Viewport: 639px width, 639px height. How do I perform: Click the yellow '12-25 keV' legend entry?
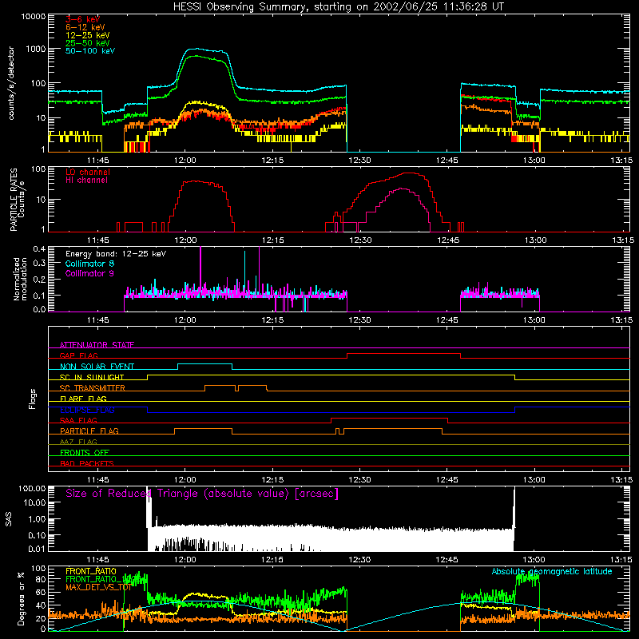(88, 35)
